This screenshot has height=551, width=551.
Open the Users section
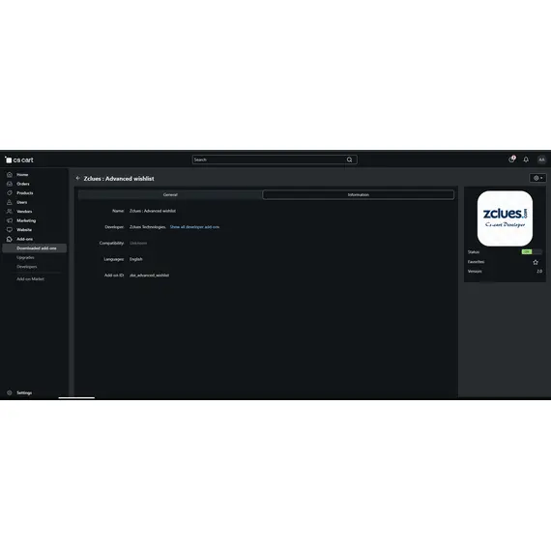click(22, 202)
